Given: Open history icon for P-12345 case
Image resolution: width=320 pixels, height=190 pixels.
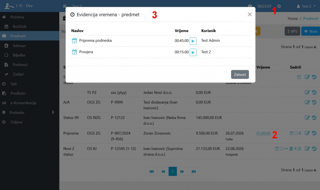Looking at the screenshot, I should [314, 149].
